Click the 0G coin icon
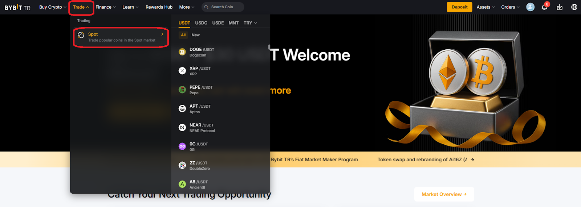Viewport: 581px width, 207px height. tap(182, 146)
